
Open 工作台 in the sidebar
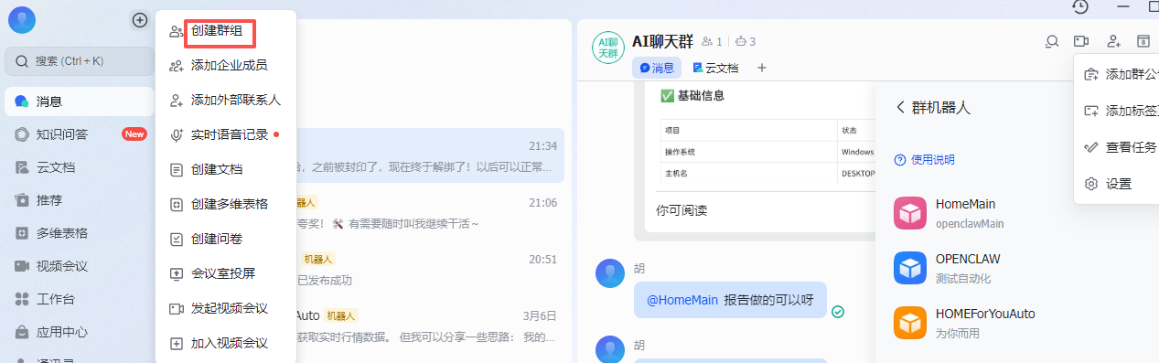coord(80,299)
